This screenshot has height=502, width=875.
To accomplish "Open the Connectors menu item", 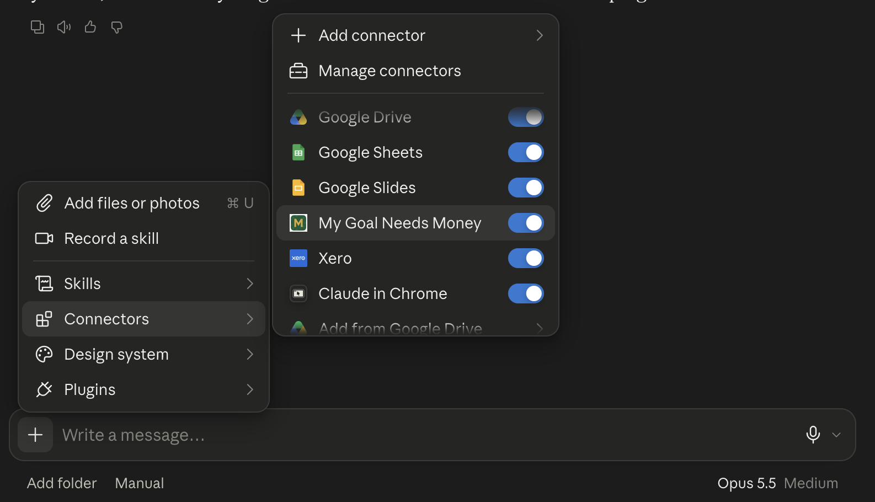I will click(143, 319).
